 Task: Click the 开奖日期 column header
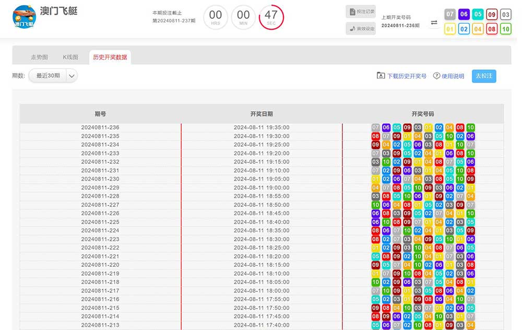click(262, 114)
